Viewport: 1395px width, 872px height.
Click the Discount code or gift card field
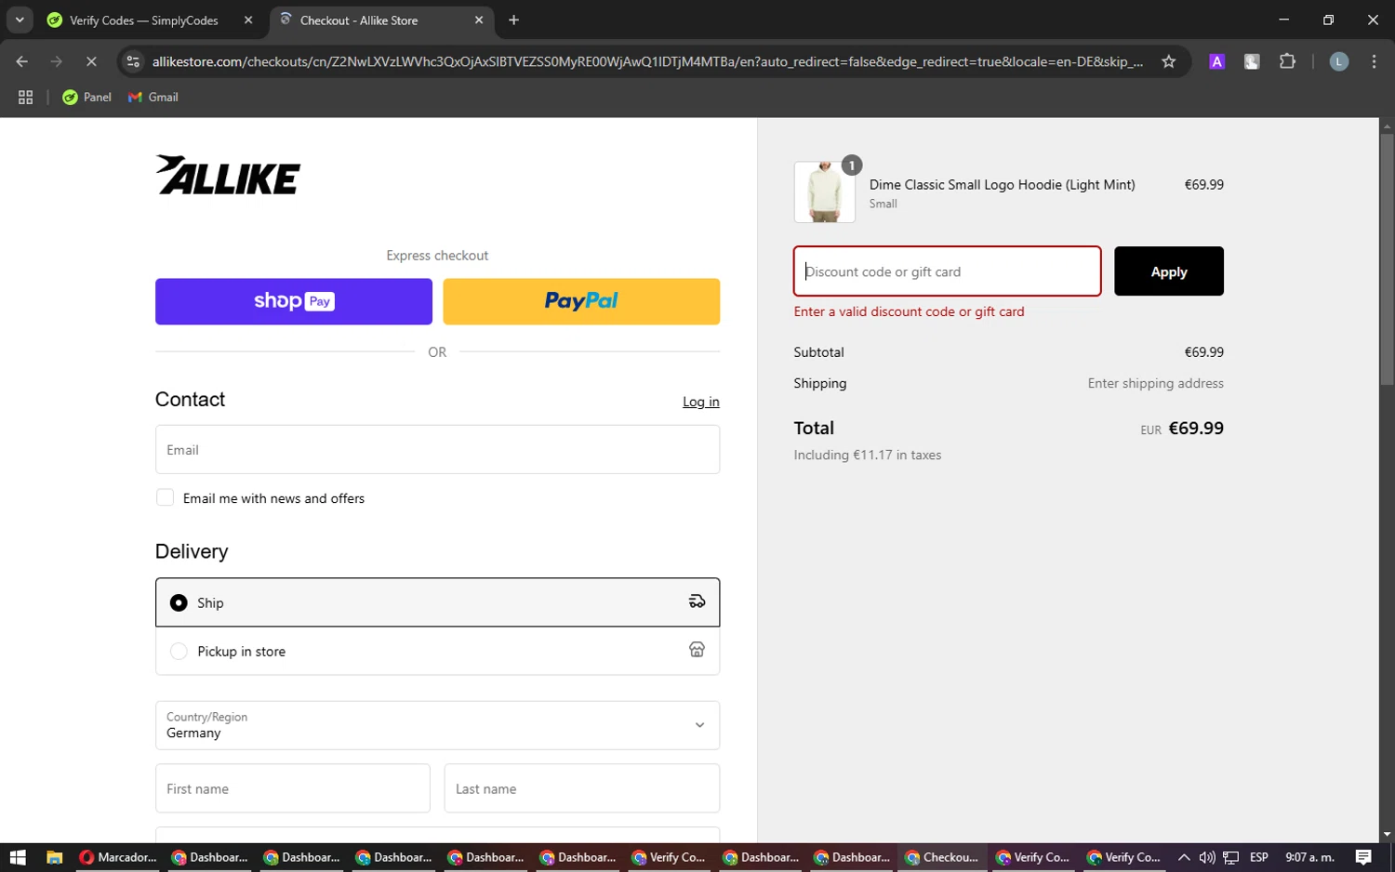pos(948,271)
